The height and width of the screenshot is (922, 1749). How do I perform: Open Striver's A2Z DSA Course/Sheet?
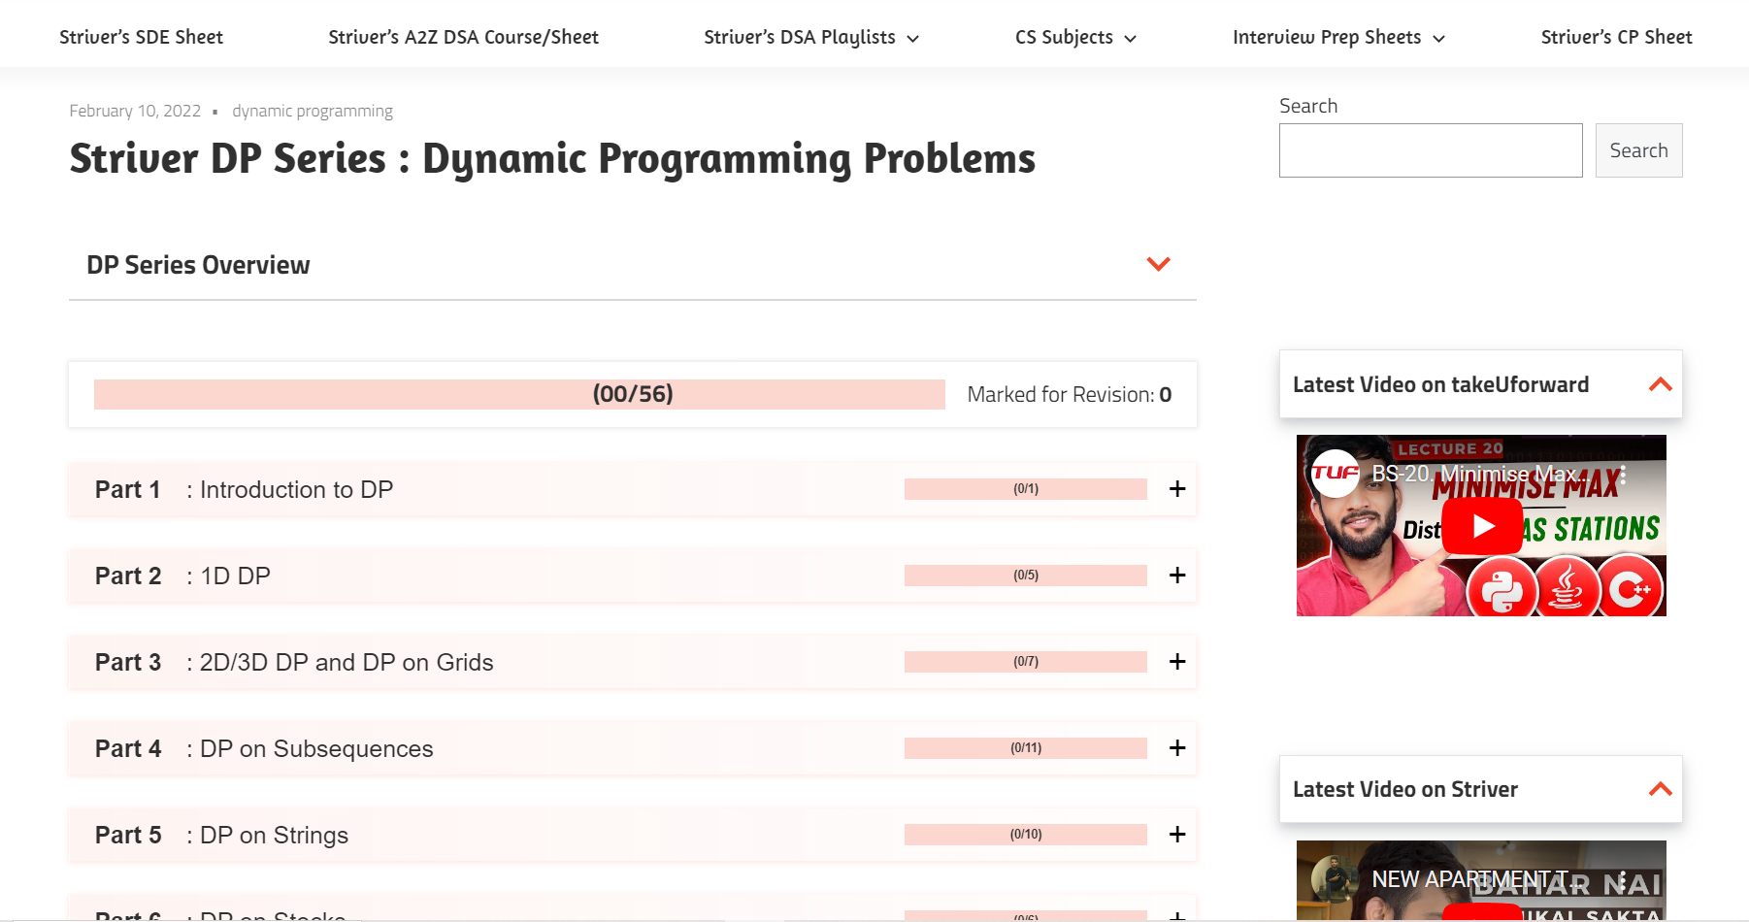pos(463,37)
